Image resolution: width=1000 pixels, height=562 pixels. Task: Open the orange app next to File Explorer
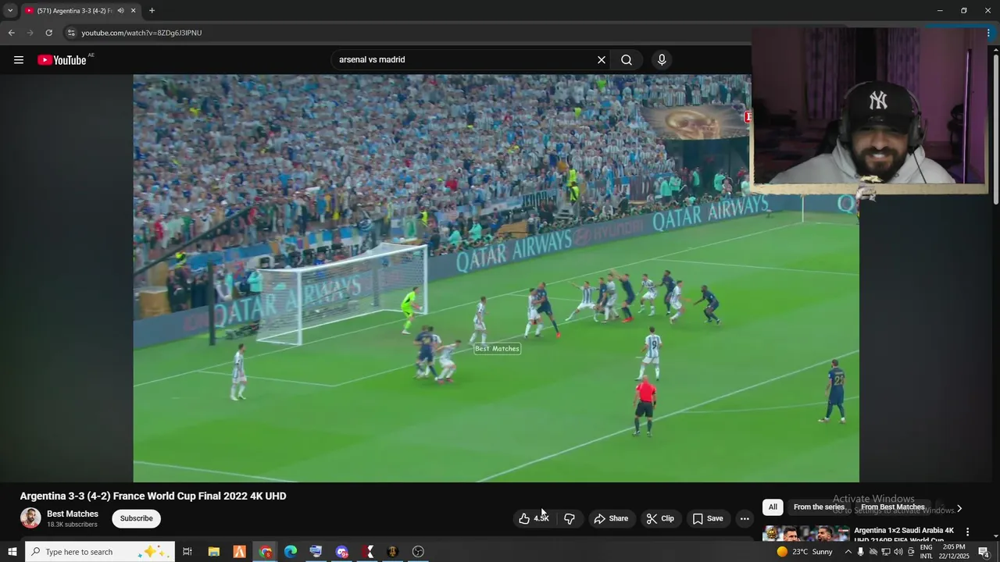click(x=239, y=552)
